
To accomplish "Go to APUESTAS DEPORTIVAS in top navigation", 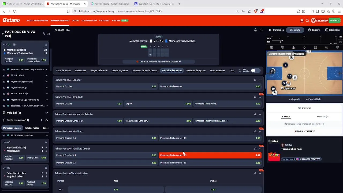I will pos(37,21).
